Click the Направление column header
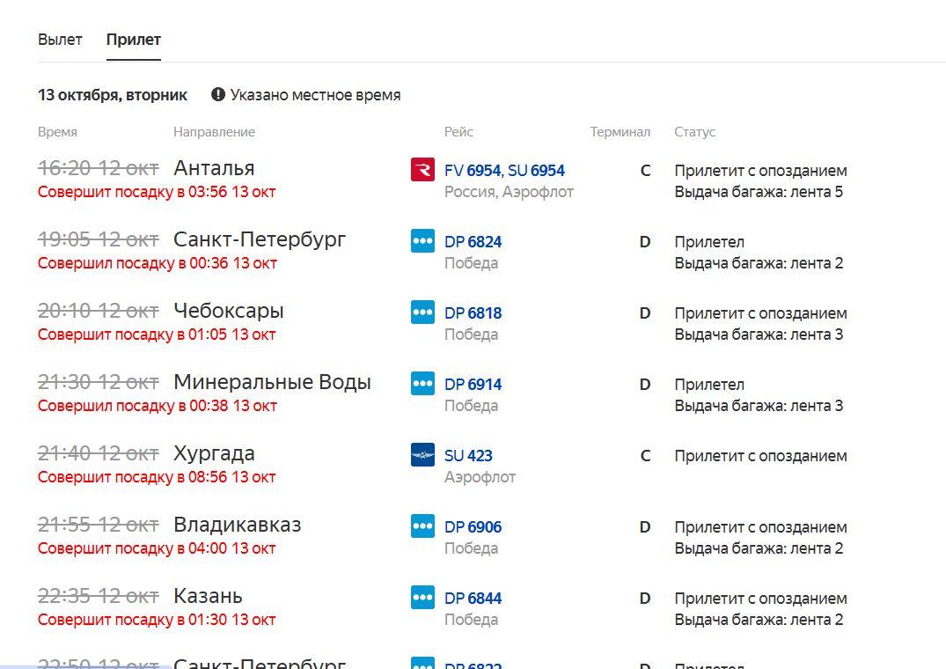946x669 pixels. (214, 132)
